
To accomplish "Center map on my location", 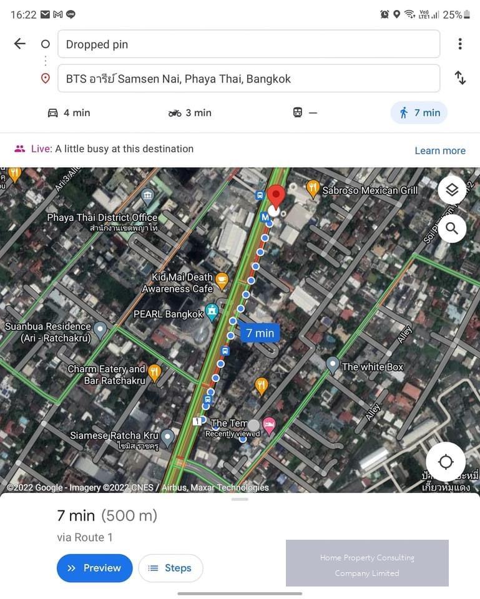I will pos(446,462).
